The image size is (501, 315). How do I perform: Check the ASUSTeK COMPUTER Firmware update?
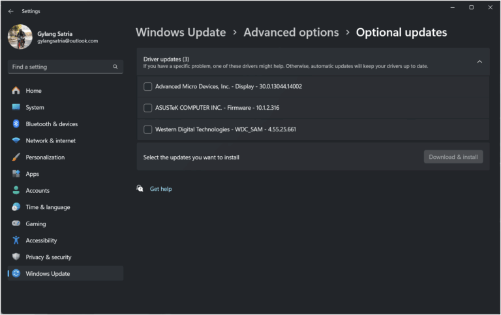tap(147, 108)
